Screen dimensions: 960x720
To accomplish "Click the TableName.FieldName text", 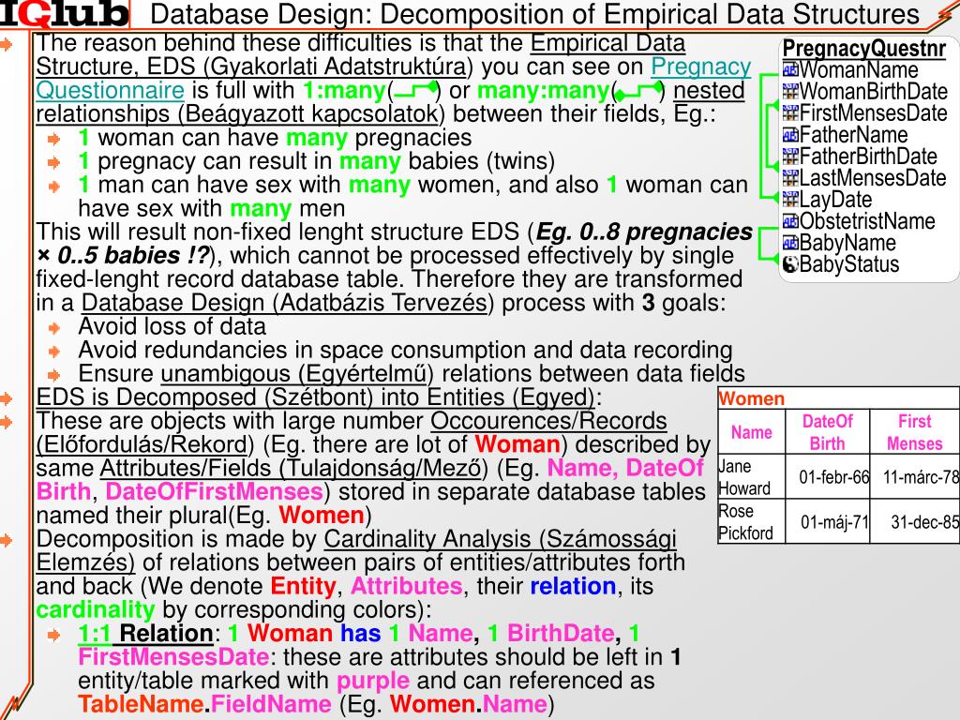I will [x=204, y=704].
